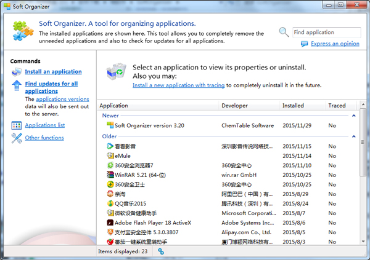Click the win.rar GmbH developer cell
370x260 pixels.
point(239,175)
